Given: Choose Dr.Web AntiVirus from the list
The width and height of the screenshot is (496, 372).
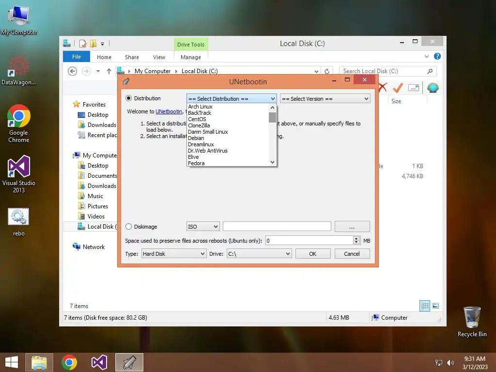Looking at the screenshot, I should [x=207, y=151].
